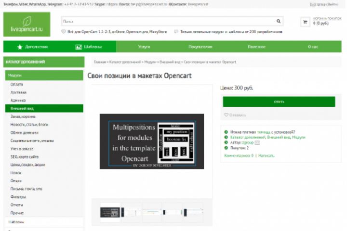Click the помощь link about installation
The height and width of the screenshot is (231, 347).
263,132
